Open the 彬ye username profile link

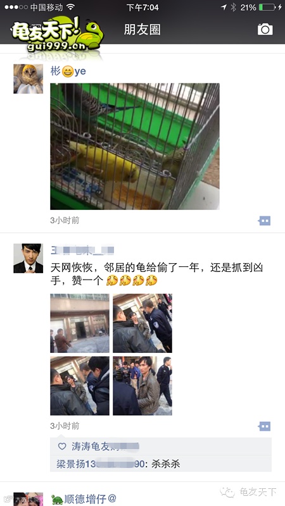[x=68, y=71]
